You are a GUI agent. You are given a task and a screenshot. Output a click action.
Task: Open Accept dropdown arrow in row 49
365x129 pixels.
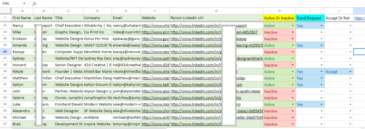(351, 72)
